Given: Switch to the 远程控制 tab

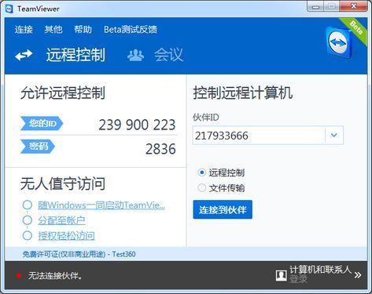Looking at the screenshot, I should coord(76,55).
